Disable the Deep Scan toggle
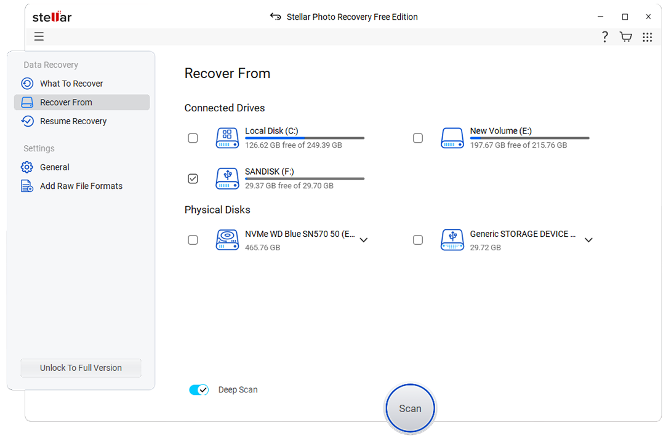The width and height of the screenshot is (666, 441). click(198, 389)
